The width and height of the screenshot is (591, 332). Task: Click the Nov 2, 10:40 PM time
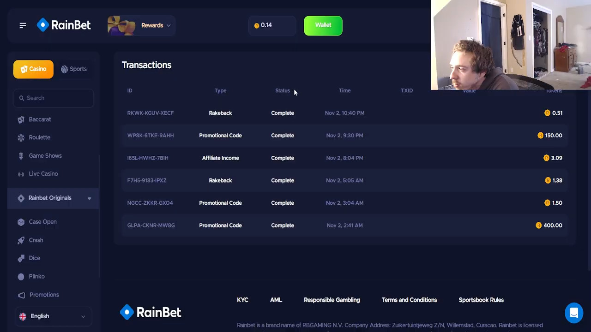click(344, 113)
